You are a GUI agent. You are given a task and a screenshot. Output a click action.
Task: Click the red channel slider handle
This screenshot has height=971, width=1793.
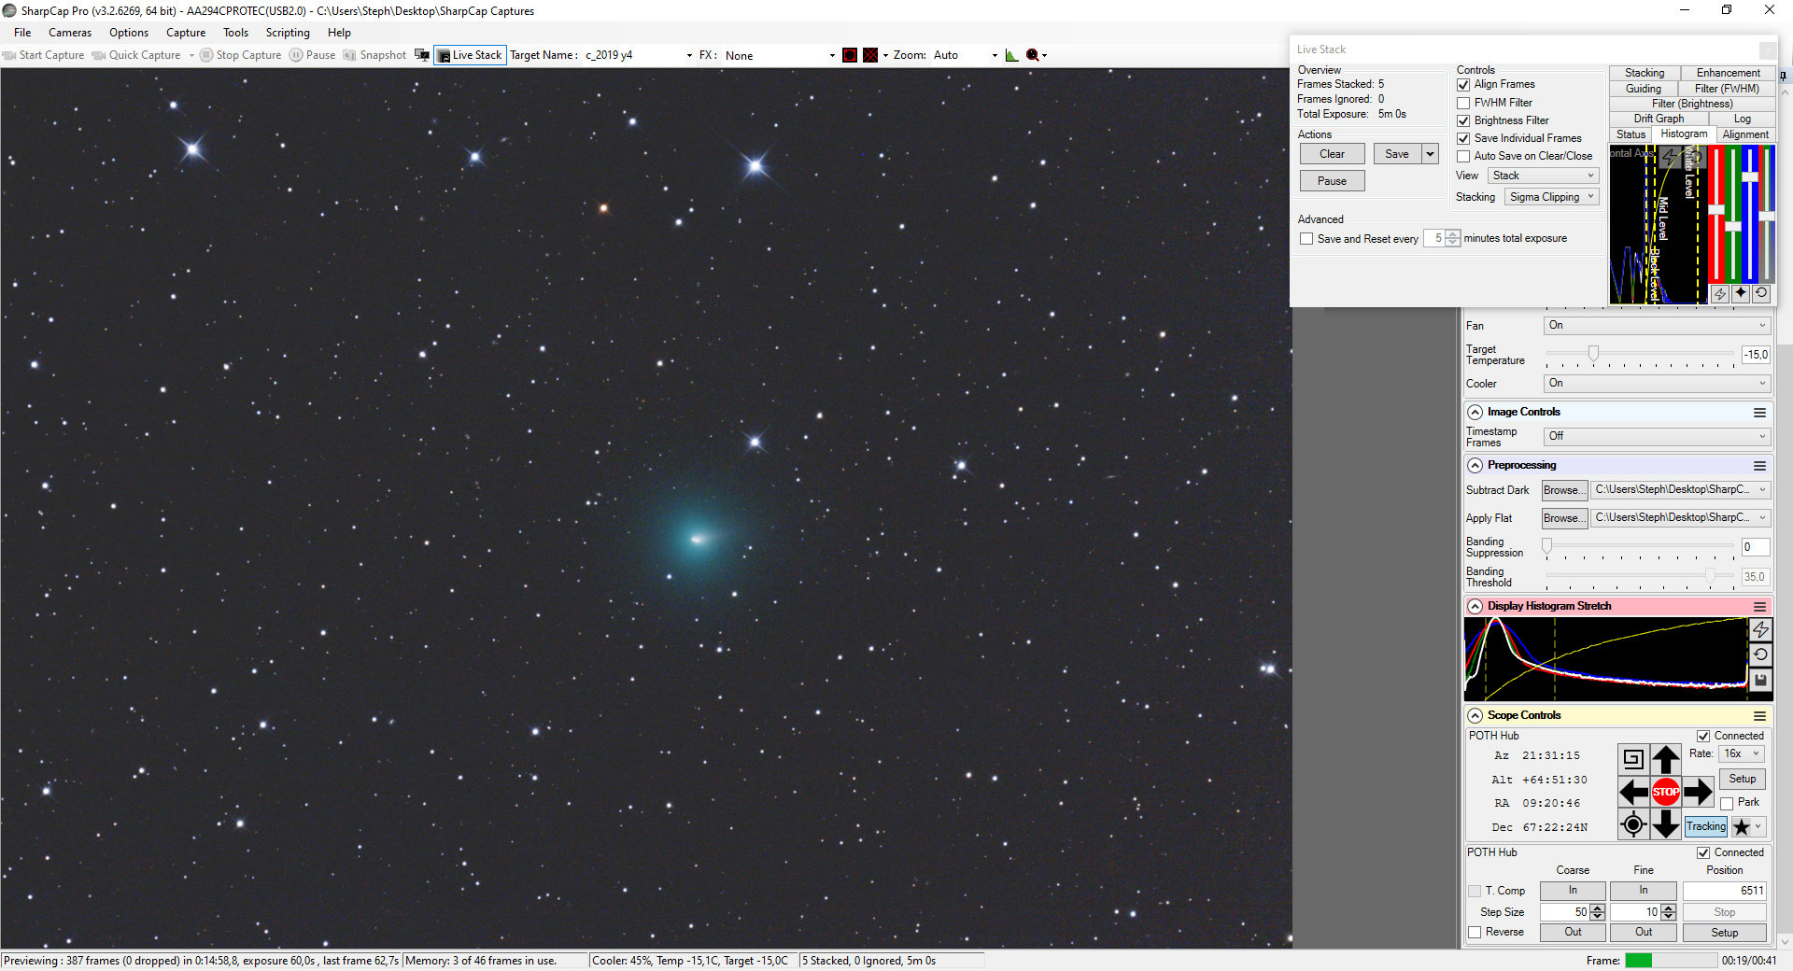click(1716, 210)
